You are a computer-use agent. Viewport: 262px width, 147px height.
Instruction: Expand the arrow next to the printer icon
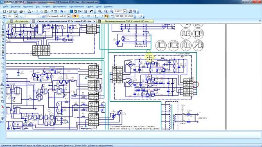point(24,11)
